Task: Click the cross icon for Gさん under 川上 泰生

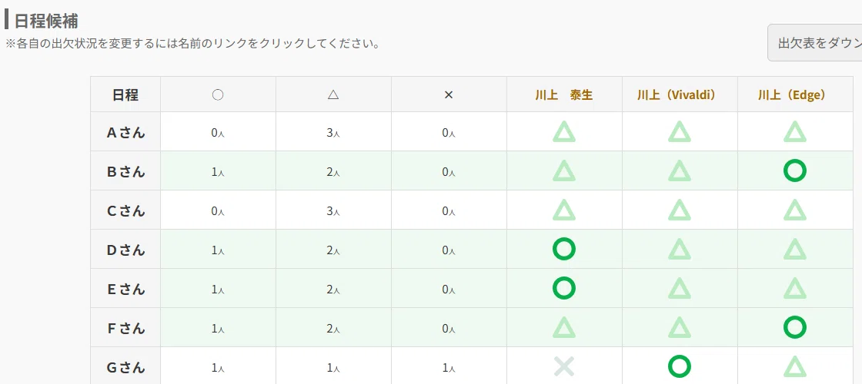Action: 563,366
